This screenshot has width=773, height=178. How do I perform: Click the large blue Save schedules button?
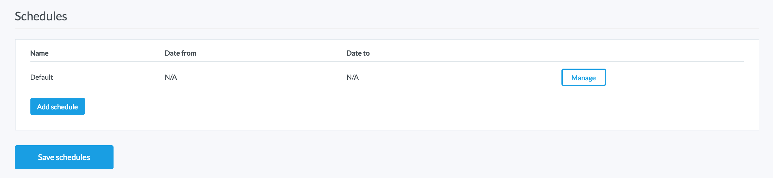[64, 157]
